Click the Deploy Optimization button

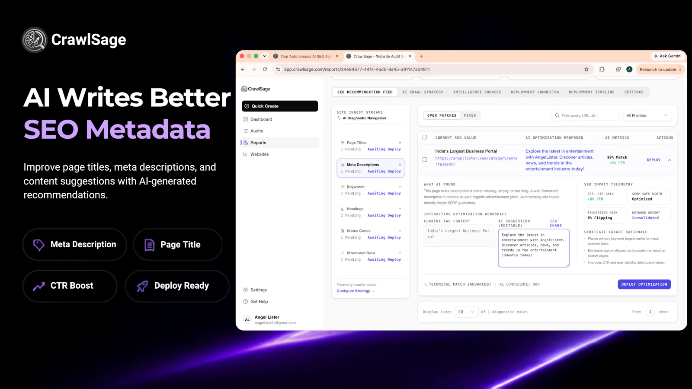(x=644, y=284)
